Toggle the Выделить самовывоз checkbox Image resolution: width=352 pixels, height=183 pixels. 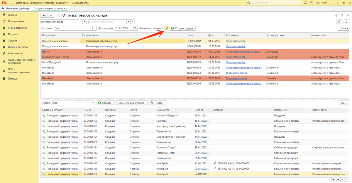tap(166, 28)
